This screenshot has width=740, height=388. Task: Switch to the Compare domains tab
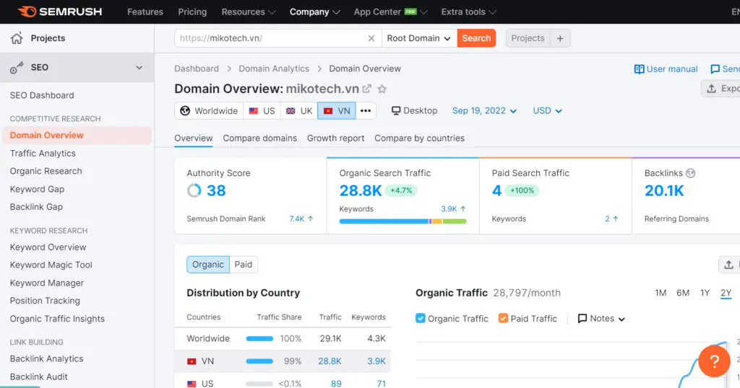(259, 138)
